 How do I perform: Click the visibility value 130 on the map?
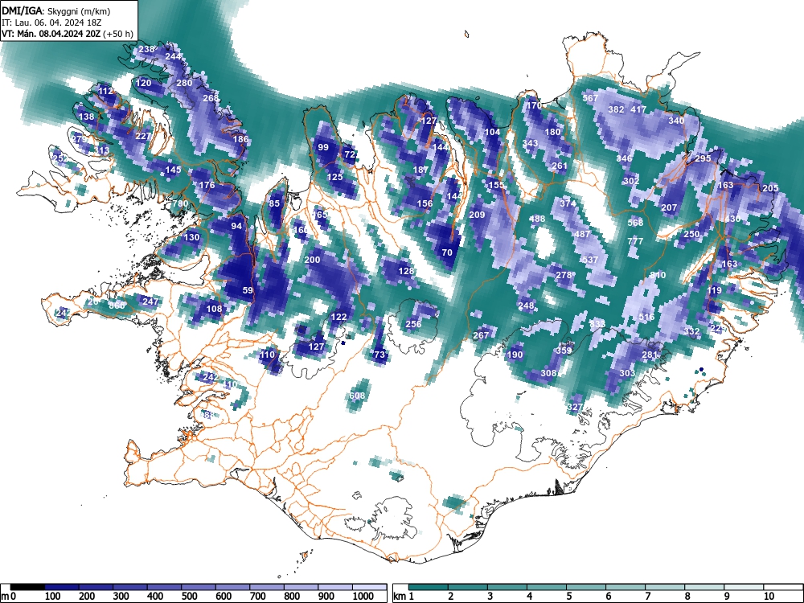click(x=192, y=237)
